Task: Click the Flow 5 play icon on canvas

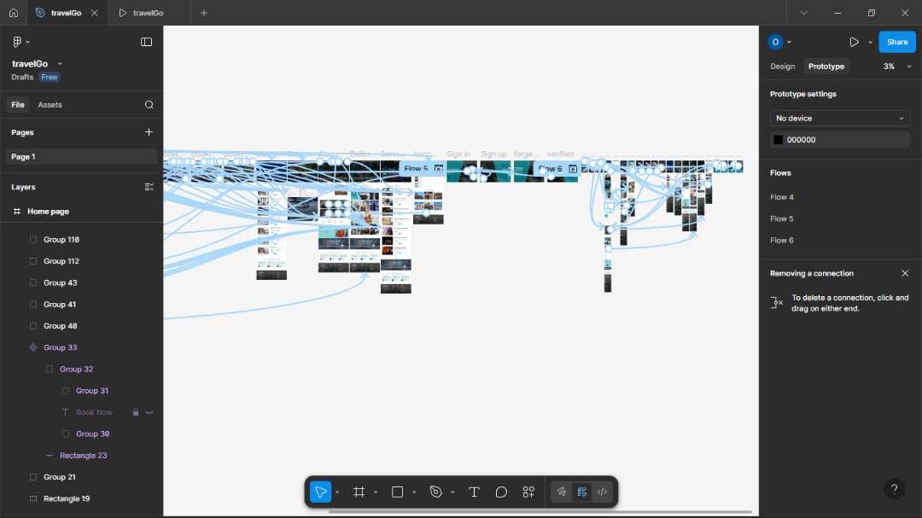Action: coord(439,169)
